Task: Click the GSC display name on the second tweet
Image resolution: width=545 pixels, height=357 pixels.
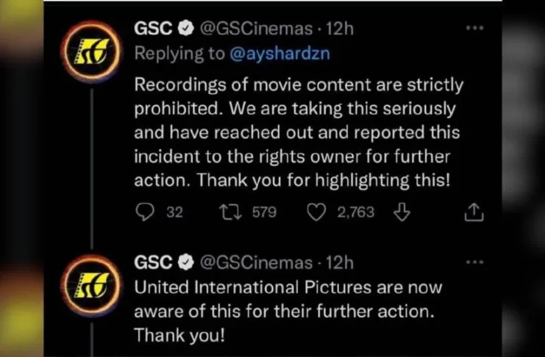Action: click(x=154, y=263)
